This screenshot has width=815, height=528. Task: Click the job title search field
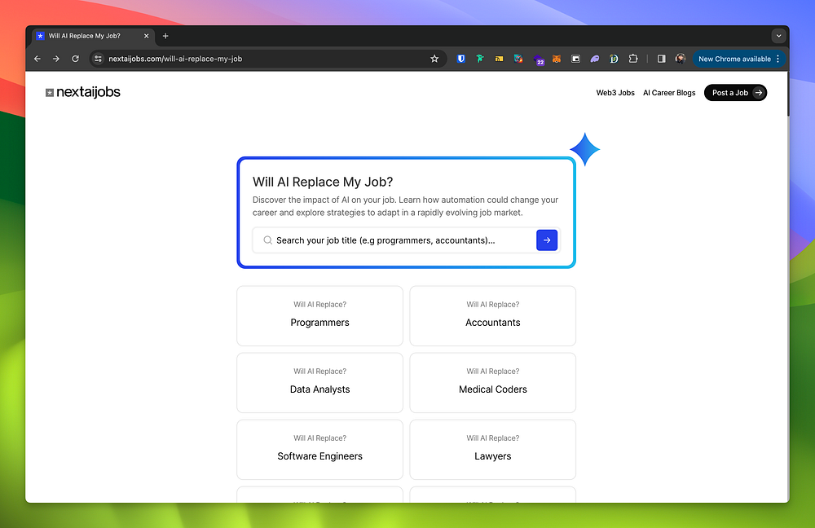[x=394, y=240]
